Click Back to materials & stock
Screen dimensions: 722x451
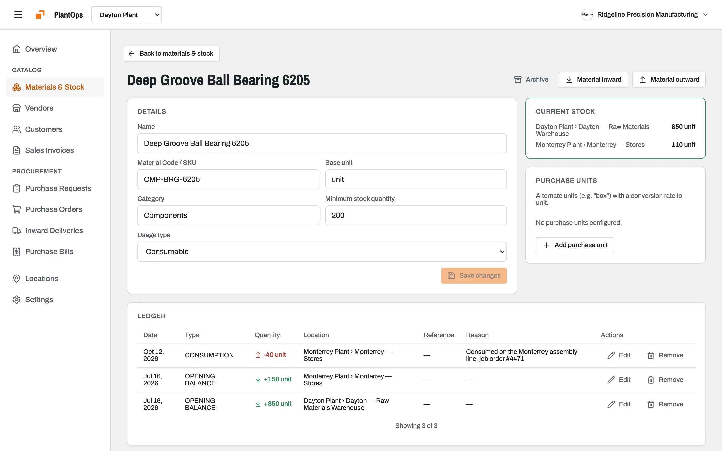pos(171,53)
